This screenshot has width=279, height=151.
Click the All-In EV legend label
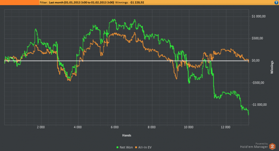pos(145,147)
